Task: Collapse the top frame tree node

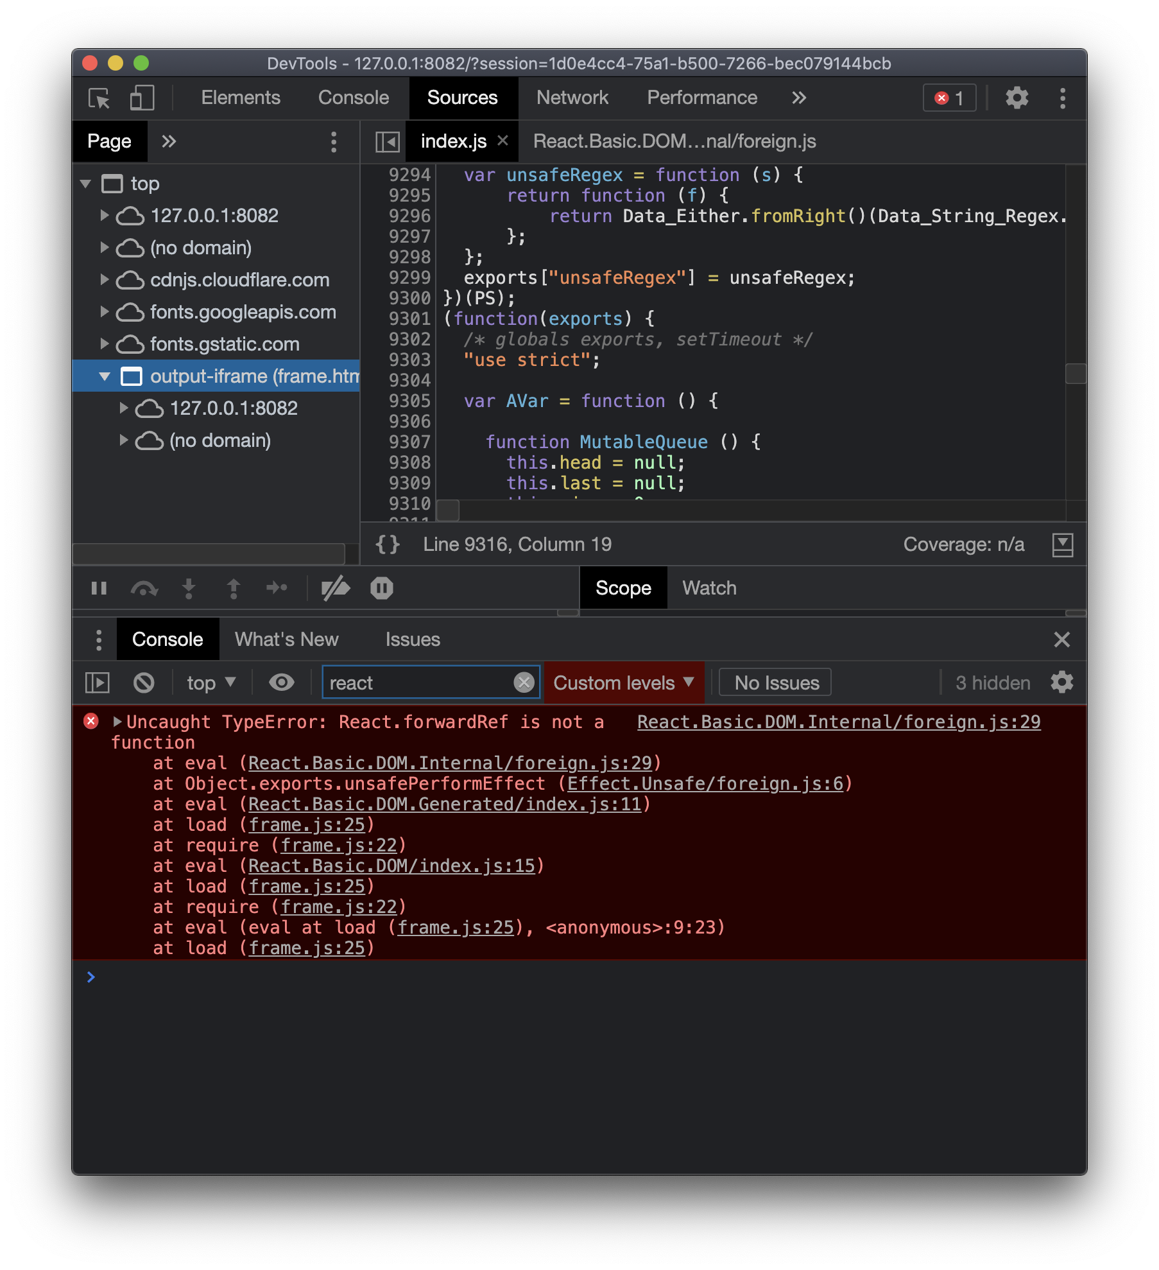Action: tap(86, 184)
